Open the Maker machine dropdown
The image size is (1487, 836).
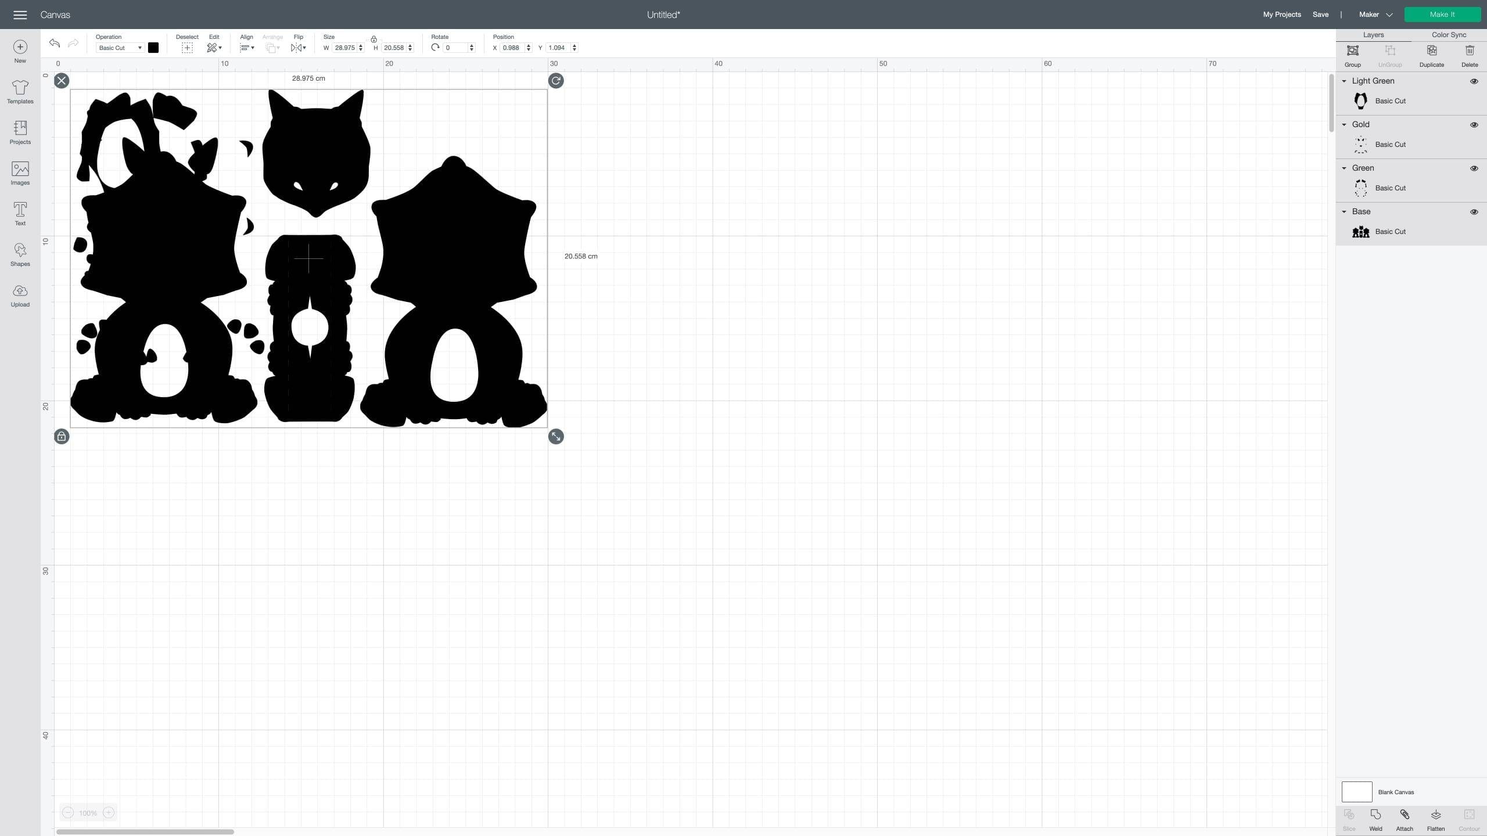(x=1375, y=15)
